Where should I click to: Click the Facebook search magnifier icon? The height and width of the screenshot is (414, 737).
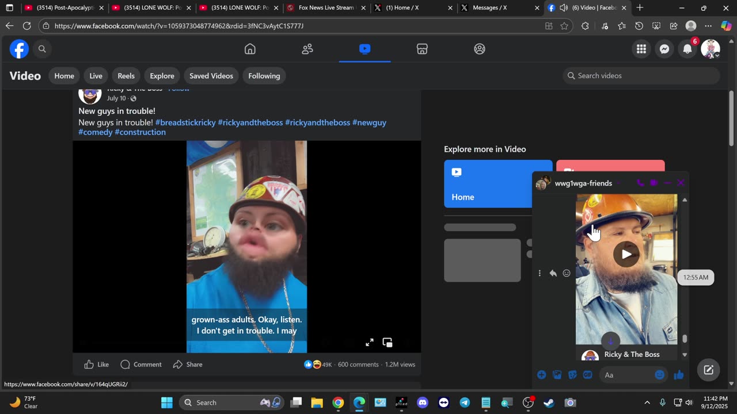click(42, 49)
